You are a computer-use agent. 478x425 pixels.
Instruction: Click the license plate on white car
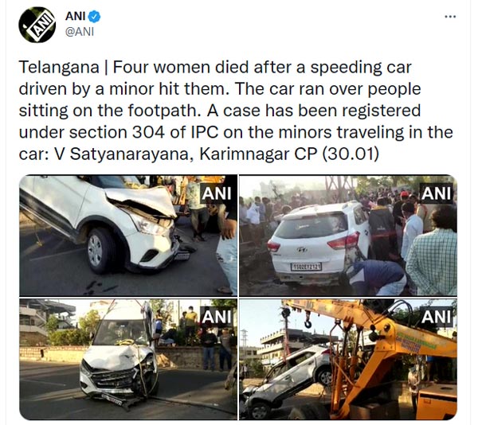(x=306, y=267)
